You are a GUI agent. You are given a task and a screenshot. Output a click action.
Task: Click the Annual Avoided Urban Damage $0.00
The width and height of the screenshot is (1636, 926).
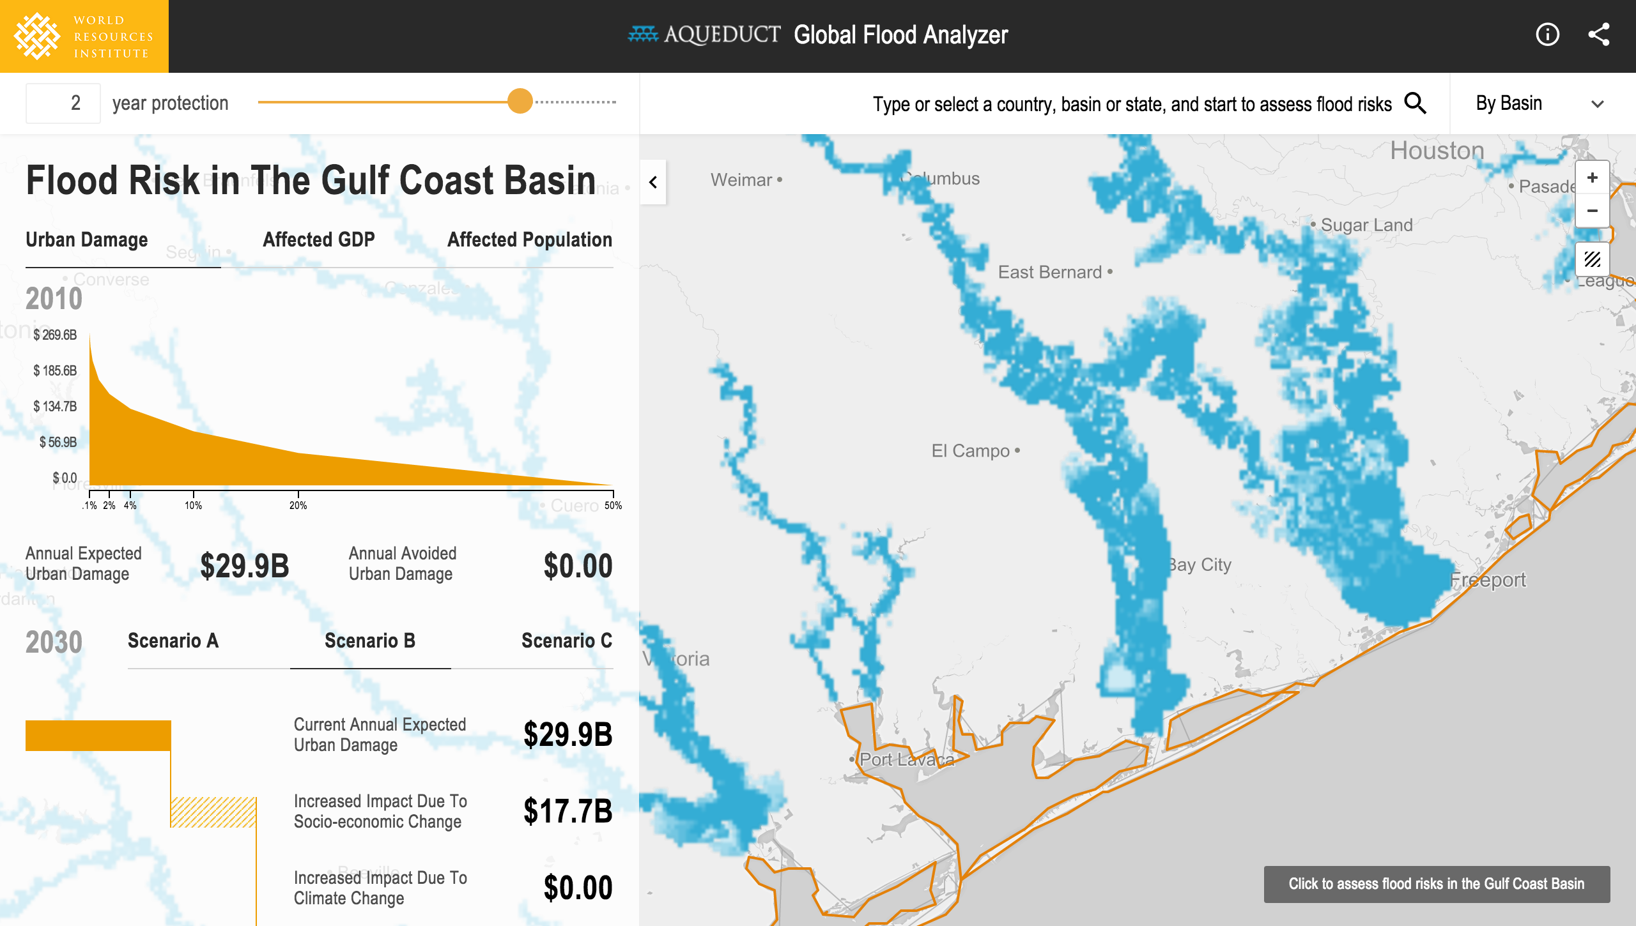click(x=578, y=566)
